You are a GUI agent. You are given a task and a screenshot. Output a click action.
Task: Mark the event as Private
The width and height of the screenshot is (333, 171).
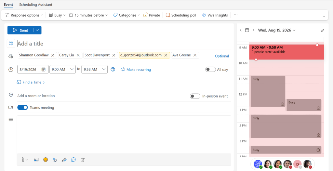coord(152,15)
